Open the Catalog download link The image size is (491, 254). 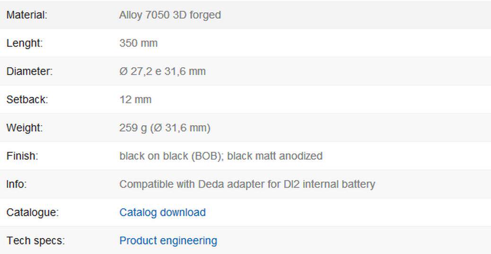point(162,212)
